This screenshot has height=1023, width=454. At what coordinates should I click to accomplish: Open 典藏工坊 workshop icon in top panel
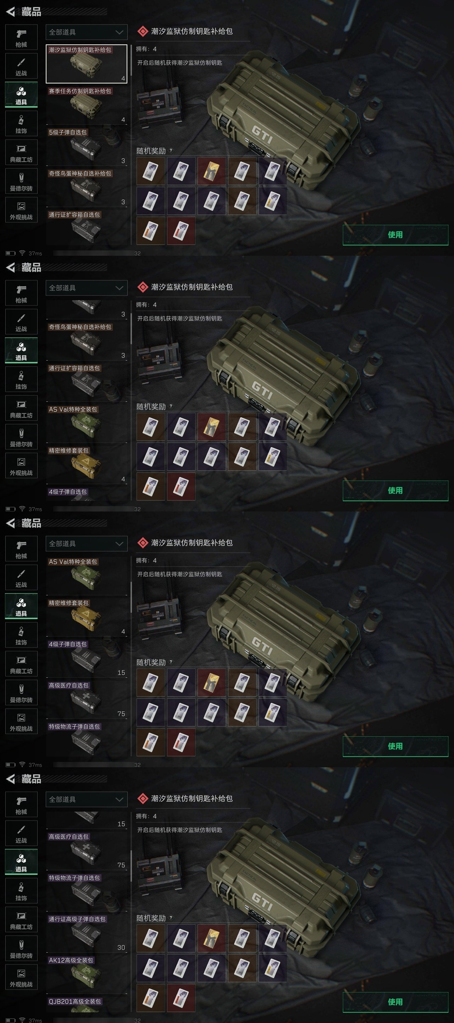tap(21, 153)
